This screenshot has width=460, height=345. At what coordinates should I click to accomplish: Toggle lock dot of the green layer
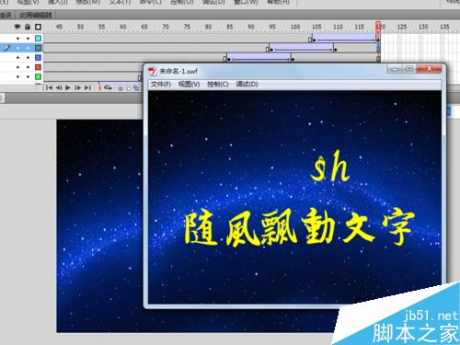pos(28,76)
